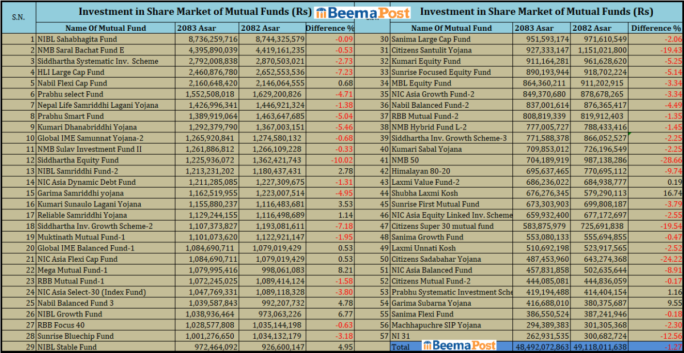Image resolution: width=684 pixels, height=353 pixels.
Task: Click the NIBL Stable Fund cell
Action: coord(105,347)
